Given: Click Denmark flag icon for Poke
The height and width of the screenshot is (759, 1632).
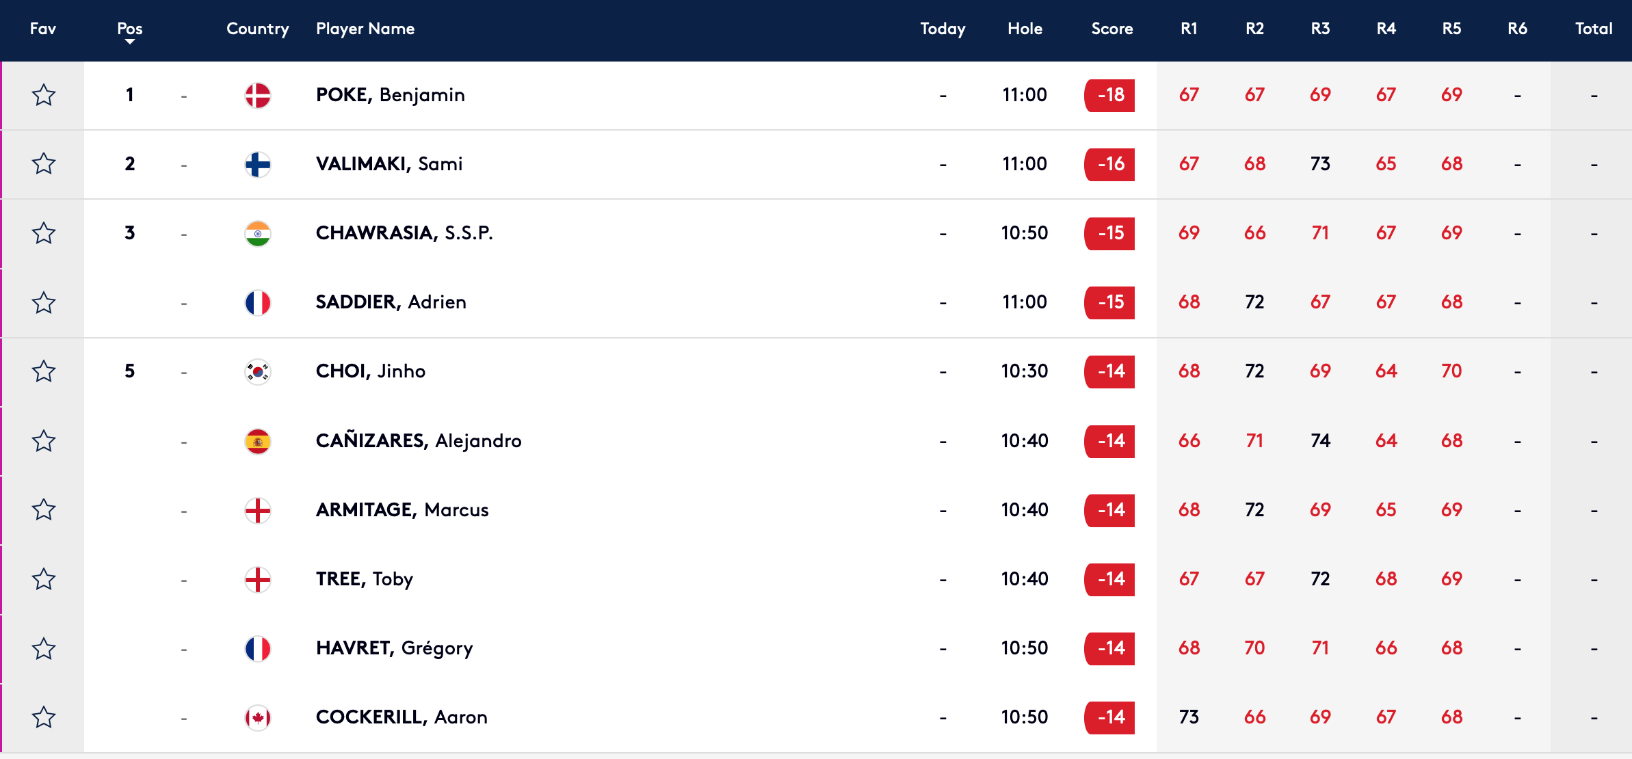Looking at the screenshot, I should point(258,95).
